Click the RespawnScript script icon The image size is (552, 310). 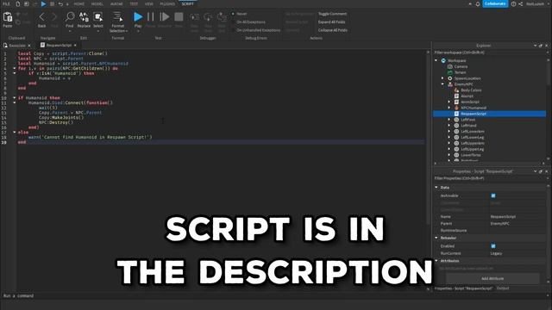pos(456,114)
